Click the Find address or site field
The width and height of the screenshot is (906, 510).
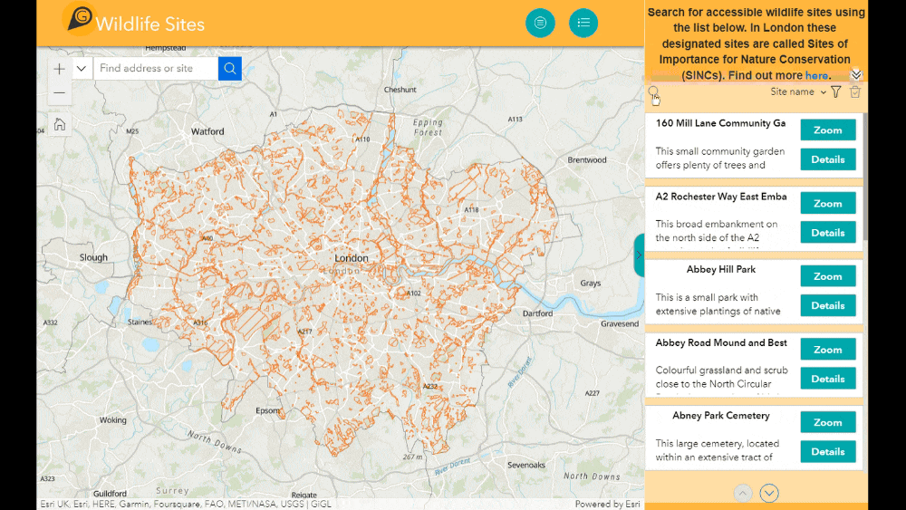click(156, 68)
